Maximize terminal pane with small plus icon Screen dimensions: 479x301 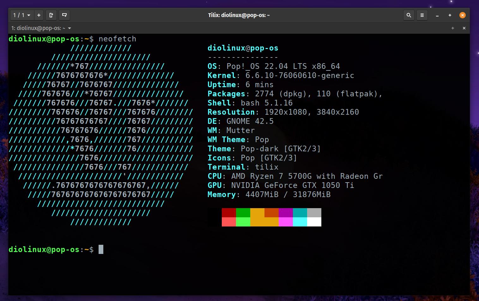(x=453, y=28)
